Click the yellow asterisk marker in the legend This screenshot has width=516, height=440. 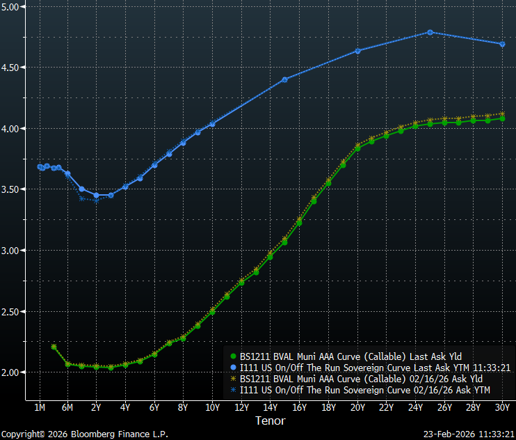(x=233, y=379)
